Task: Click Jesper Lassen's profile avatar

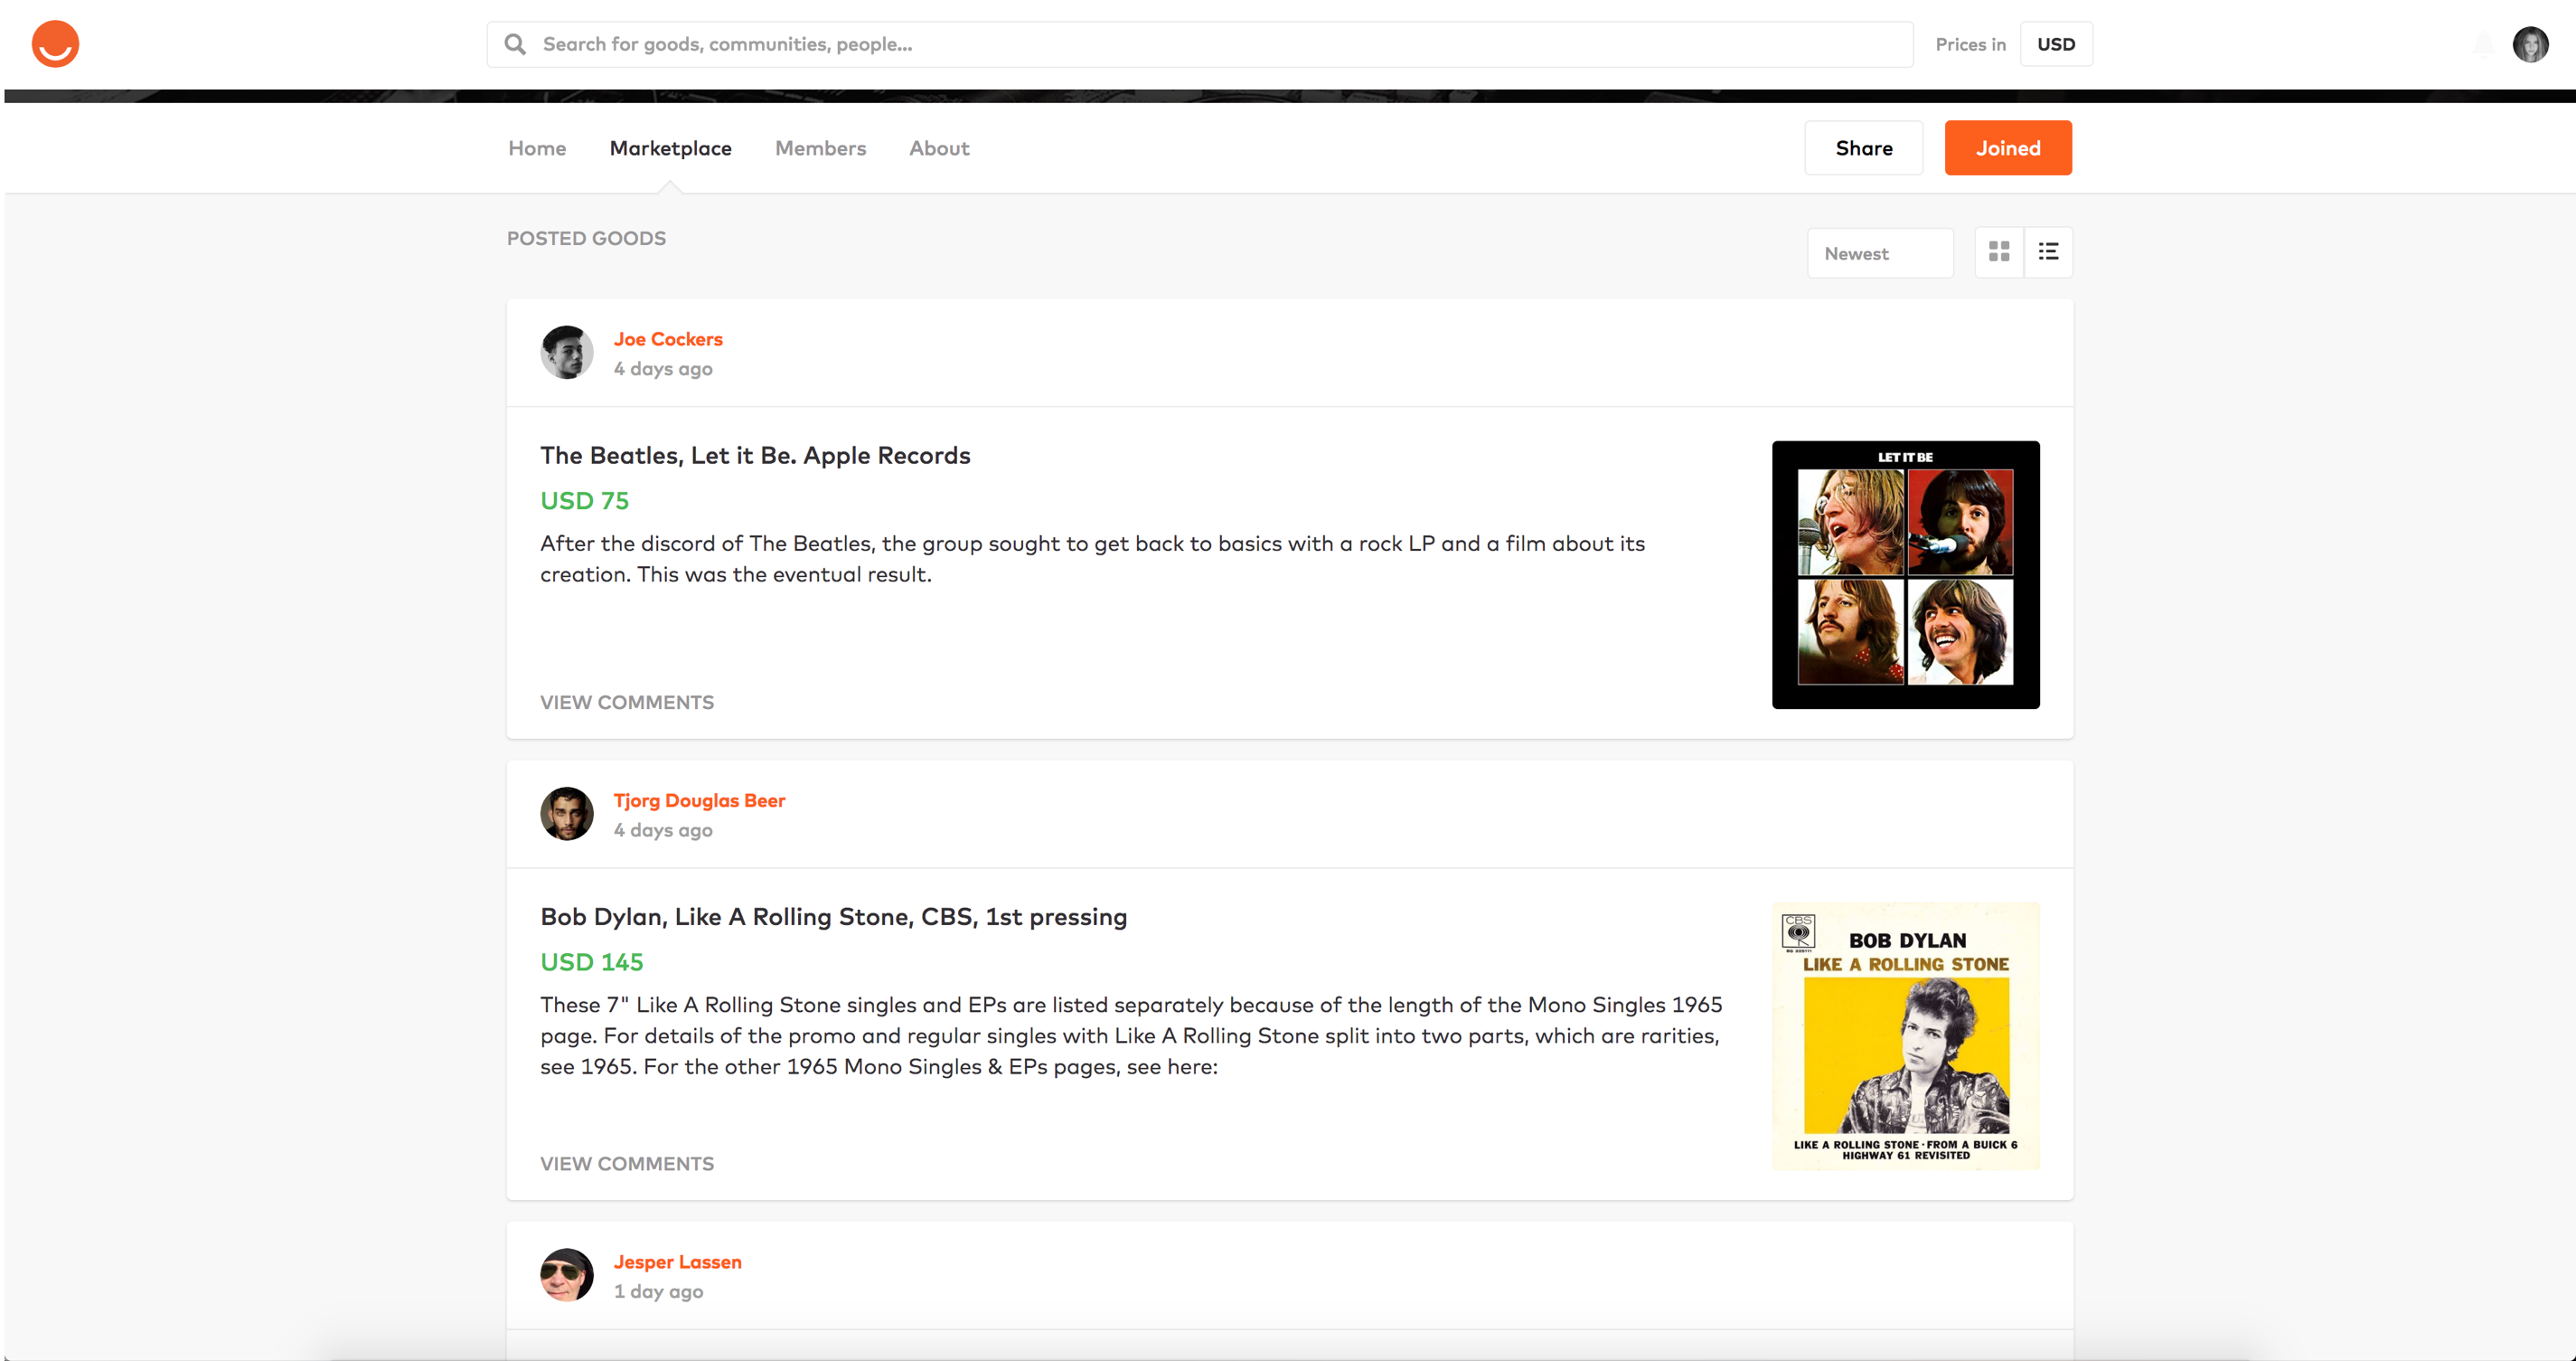Action: 567,1275
